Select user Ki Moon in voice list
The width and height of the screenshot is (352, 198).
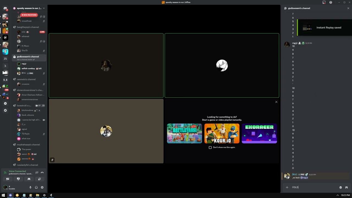pos(25,46)
